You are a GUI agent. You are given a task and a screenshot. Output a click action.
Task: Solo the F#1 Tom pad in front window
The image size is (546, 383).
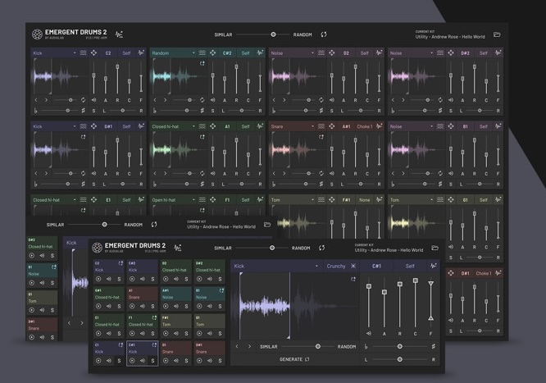coord(186,334)
